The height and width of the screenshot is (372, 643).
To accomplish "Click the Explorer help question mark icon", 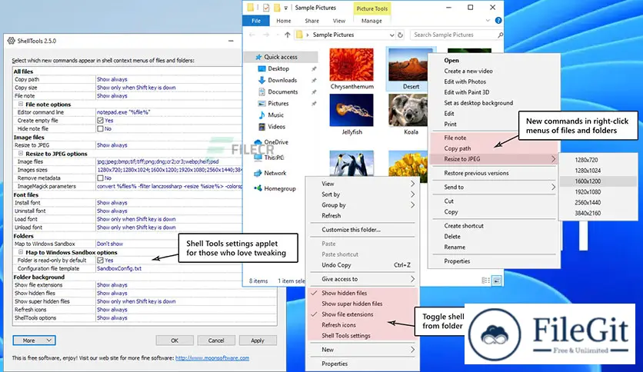I will click(x=498, y=20).
